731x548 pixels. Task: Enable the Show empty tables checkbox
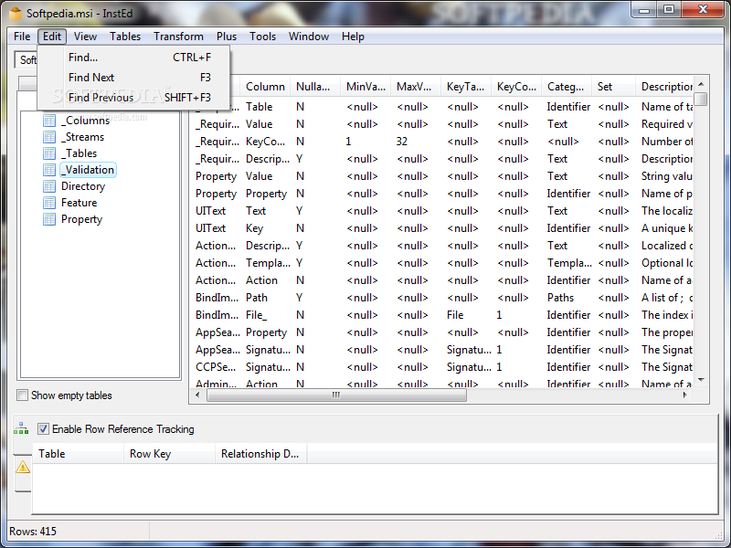point(22,395)
